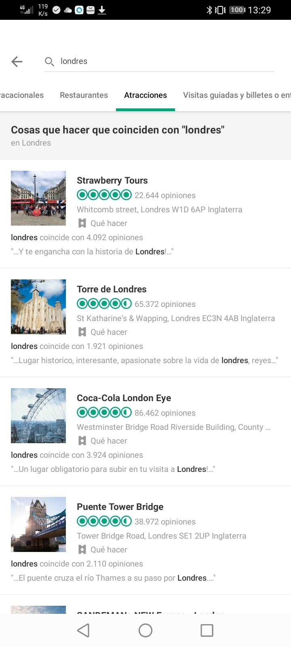Tap the search magnifier icon

pyautogui.click(x=49, y=61)
